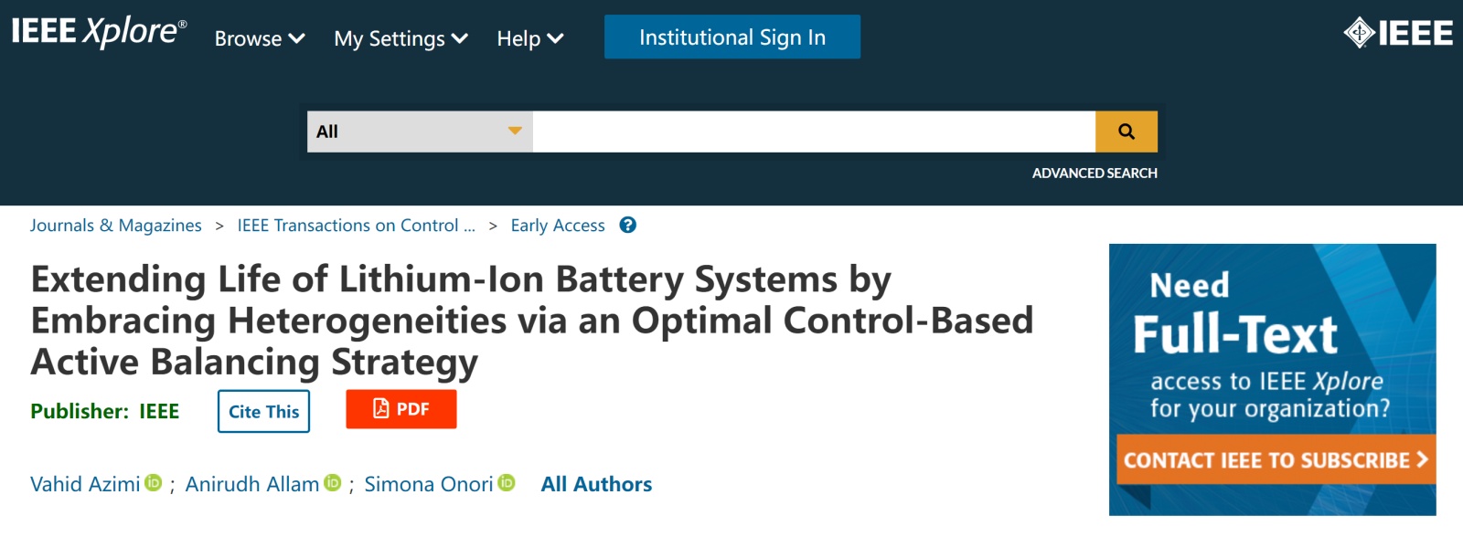Image resolution: width=1463 pixels, height=537 pixels.
Task: Open the All search category dropdown
Action: (x=420, y=132)
